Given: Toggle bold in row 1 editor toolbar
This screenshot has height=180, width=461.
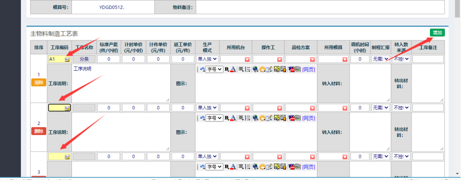Looking at the screenshot, I should [x=227, y=69].
